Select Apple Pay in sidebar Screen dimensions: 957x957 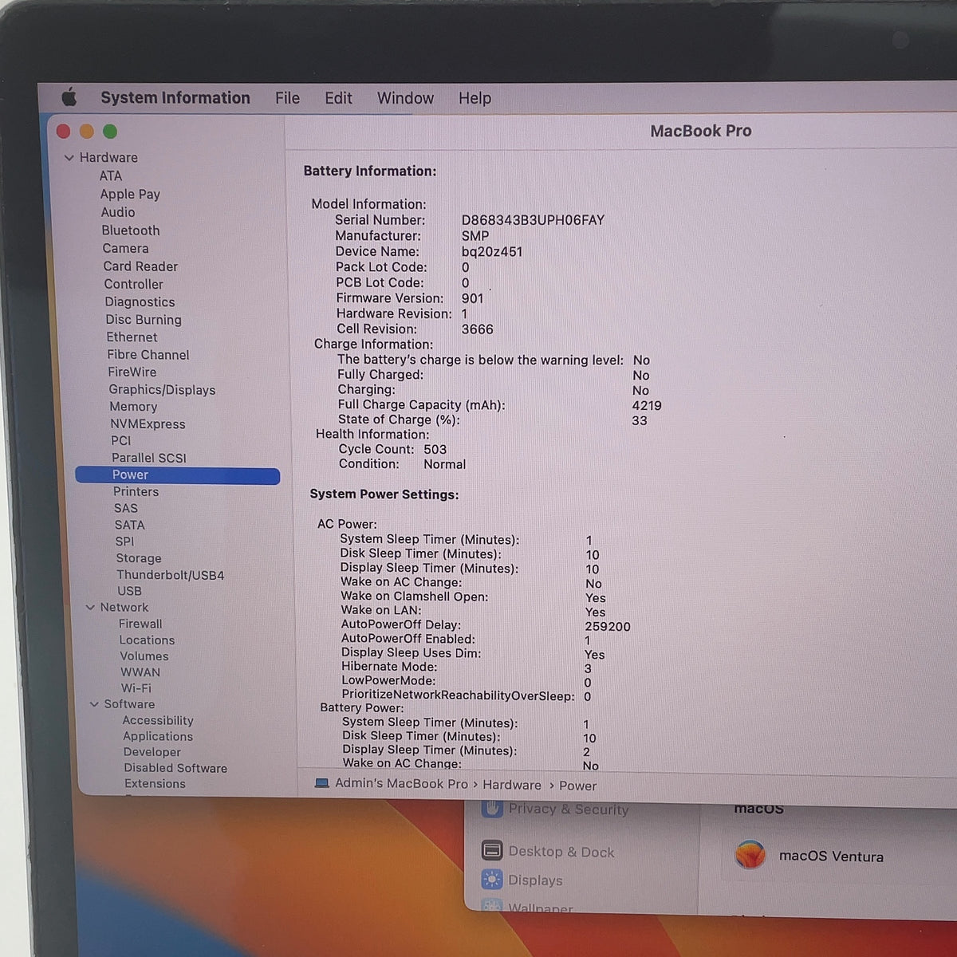pos(130,194)
